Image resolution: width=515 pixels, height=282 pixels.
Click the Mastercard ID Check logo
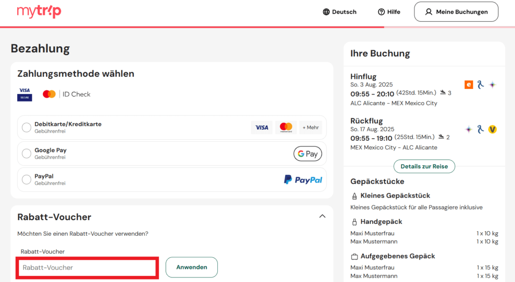(66, 94)
